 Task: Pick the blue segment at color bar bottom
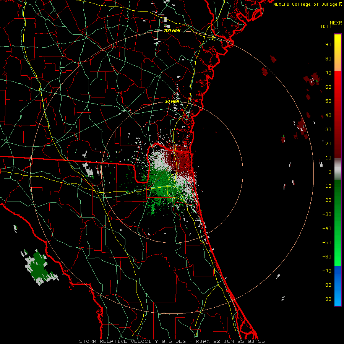(338, 286)
